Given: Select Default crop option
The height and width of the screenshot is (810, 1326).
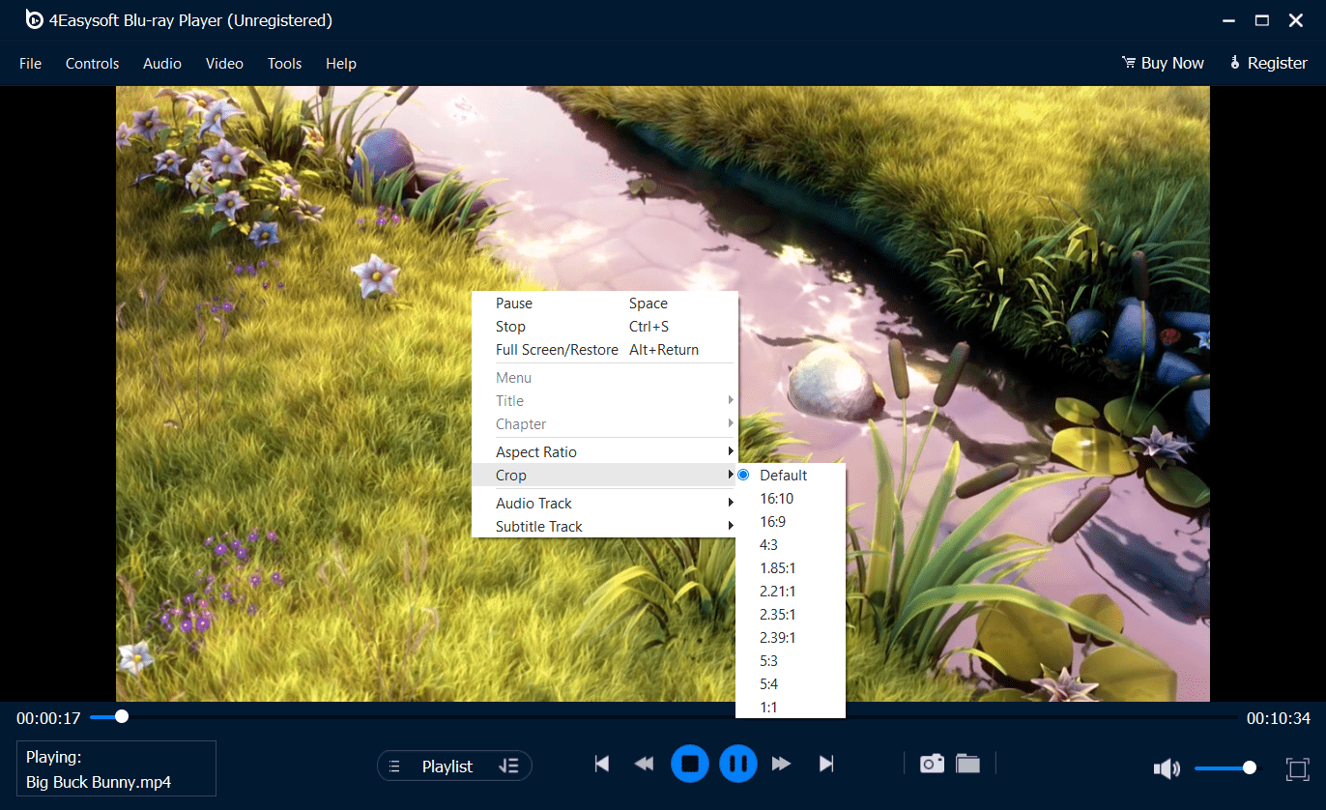Looking at the screenshot, I should (791, 475).
